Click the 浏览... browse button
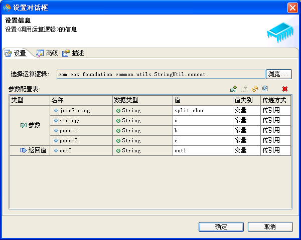 pyautogui.click(x=278, y=74)
